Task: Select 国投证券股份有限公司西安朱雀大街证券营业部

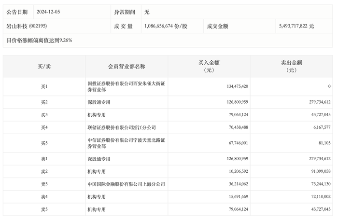Action: coord(127,86)
